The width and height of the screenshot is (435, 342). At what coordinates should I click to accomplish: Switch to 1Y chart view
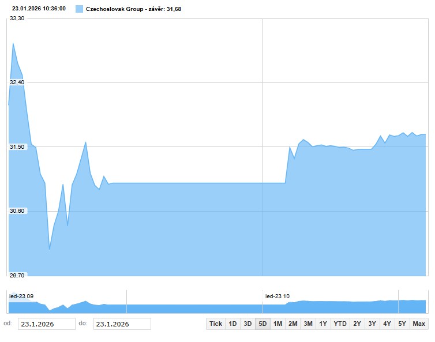(x=322, y=324)
